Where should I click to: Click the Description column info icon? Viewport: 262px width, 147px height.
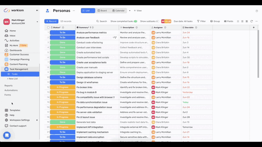point(137,28)
